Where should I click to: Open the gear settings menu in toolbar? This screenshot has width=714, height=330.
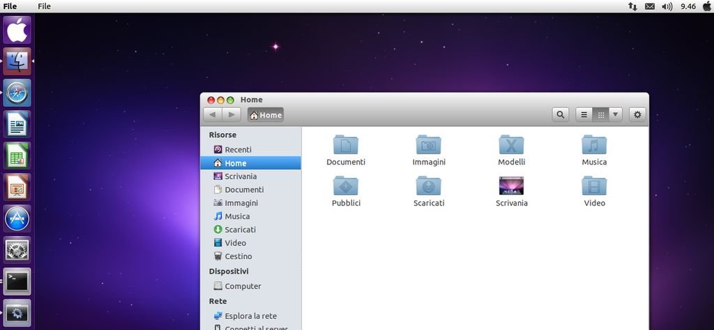(637, 115)
